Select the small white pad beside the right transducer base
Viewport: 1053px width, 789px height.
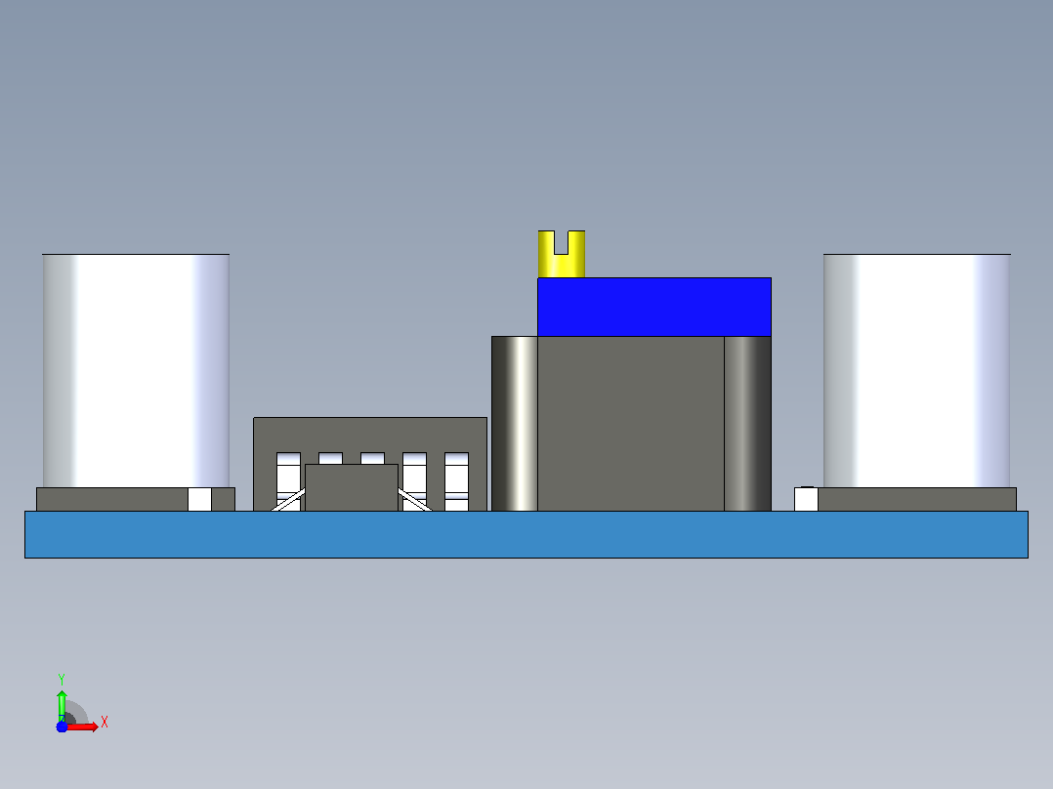coord(806,500)
